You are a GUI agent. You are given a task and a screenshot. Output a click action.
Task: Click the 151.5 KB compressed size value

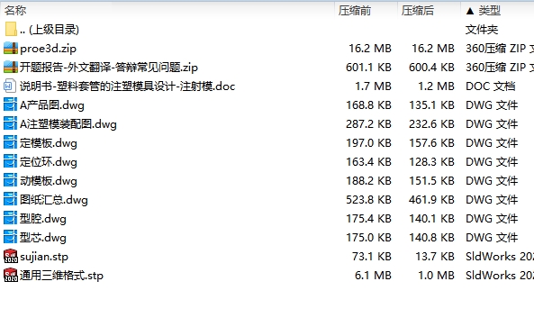[431, 180]
